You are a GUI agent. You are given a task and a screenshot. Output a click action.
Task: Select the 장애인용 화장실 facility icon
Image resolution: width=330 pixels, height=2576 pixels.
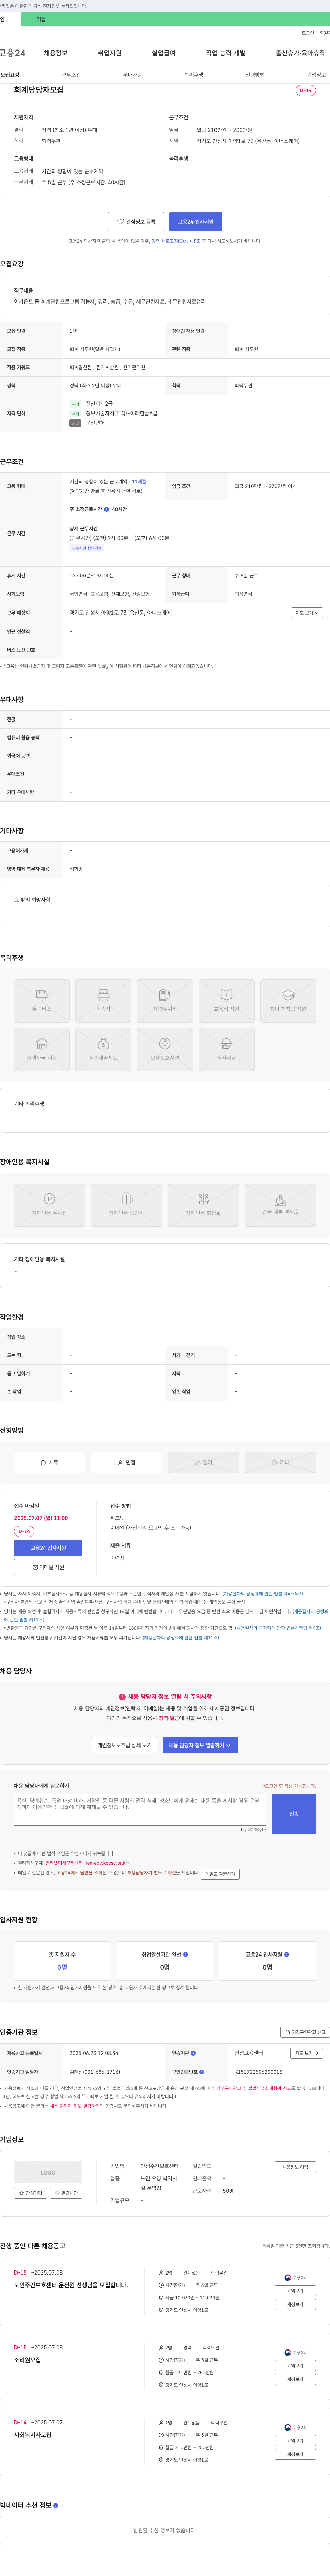tap(203, 1205)
